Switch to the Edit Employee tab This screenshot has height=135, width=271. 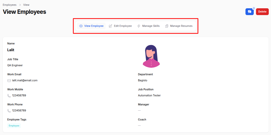click(123, 26)
